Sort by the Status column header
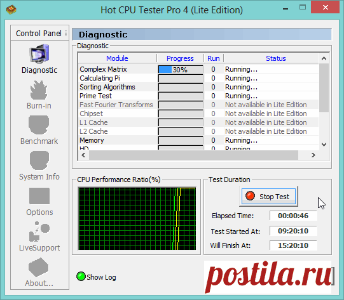The width and height of the screenshot is (344, 300). (x=276, y=58)
